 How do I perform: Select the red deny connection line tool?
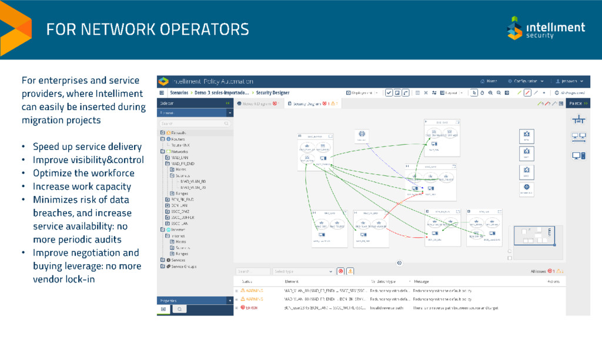coord(527,92)
